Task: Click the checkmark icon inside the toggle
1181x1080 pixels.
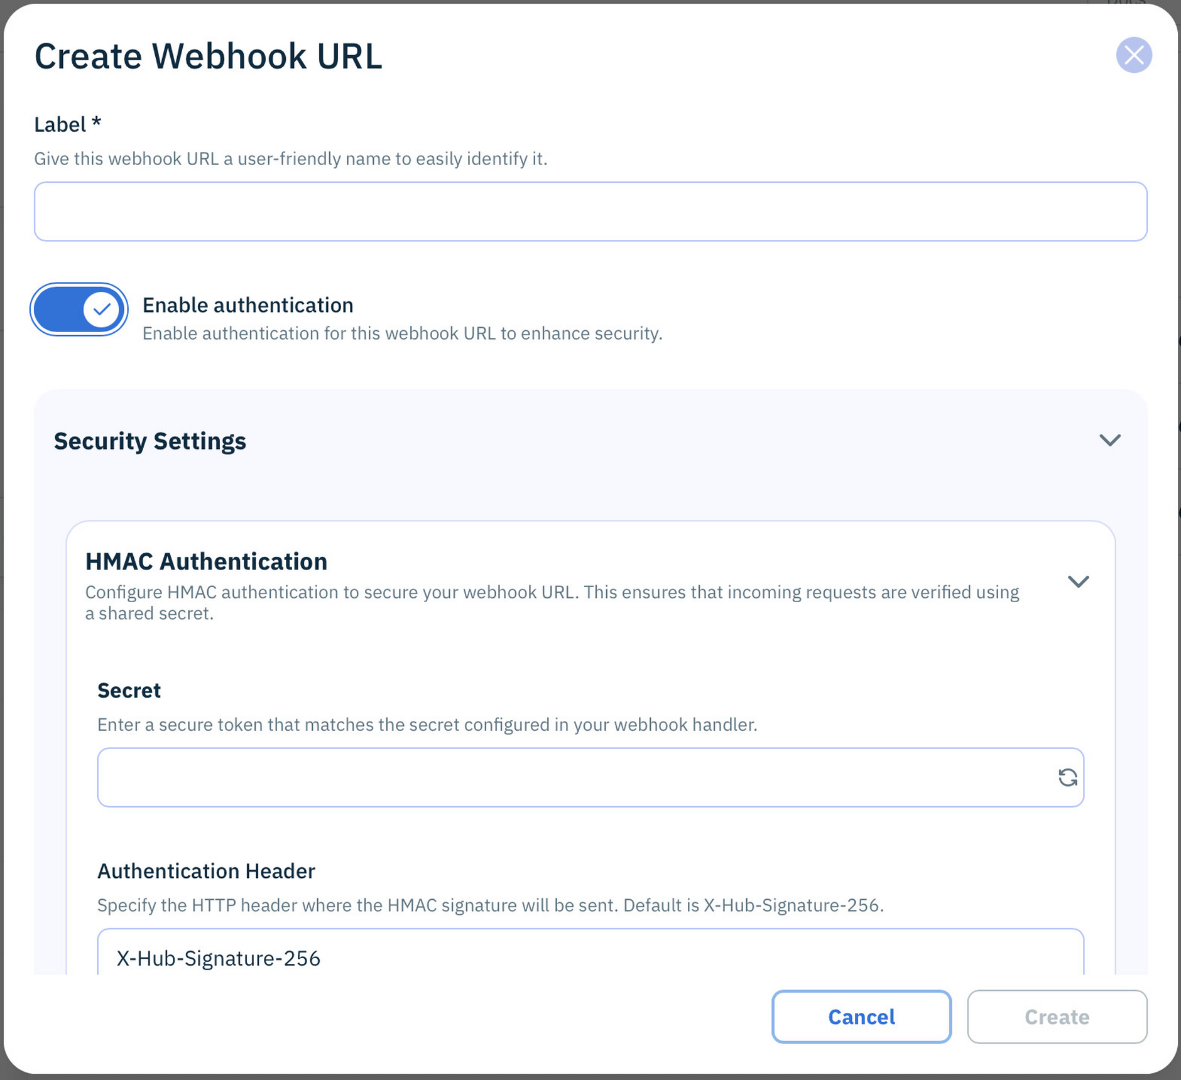Action: click(99, 309)
